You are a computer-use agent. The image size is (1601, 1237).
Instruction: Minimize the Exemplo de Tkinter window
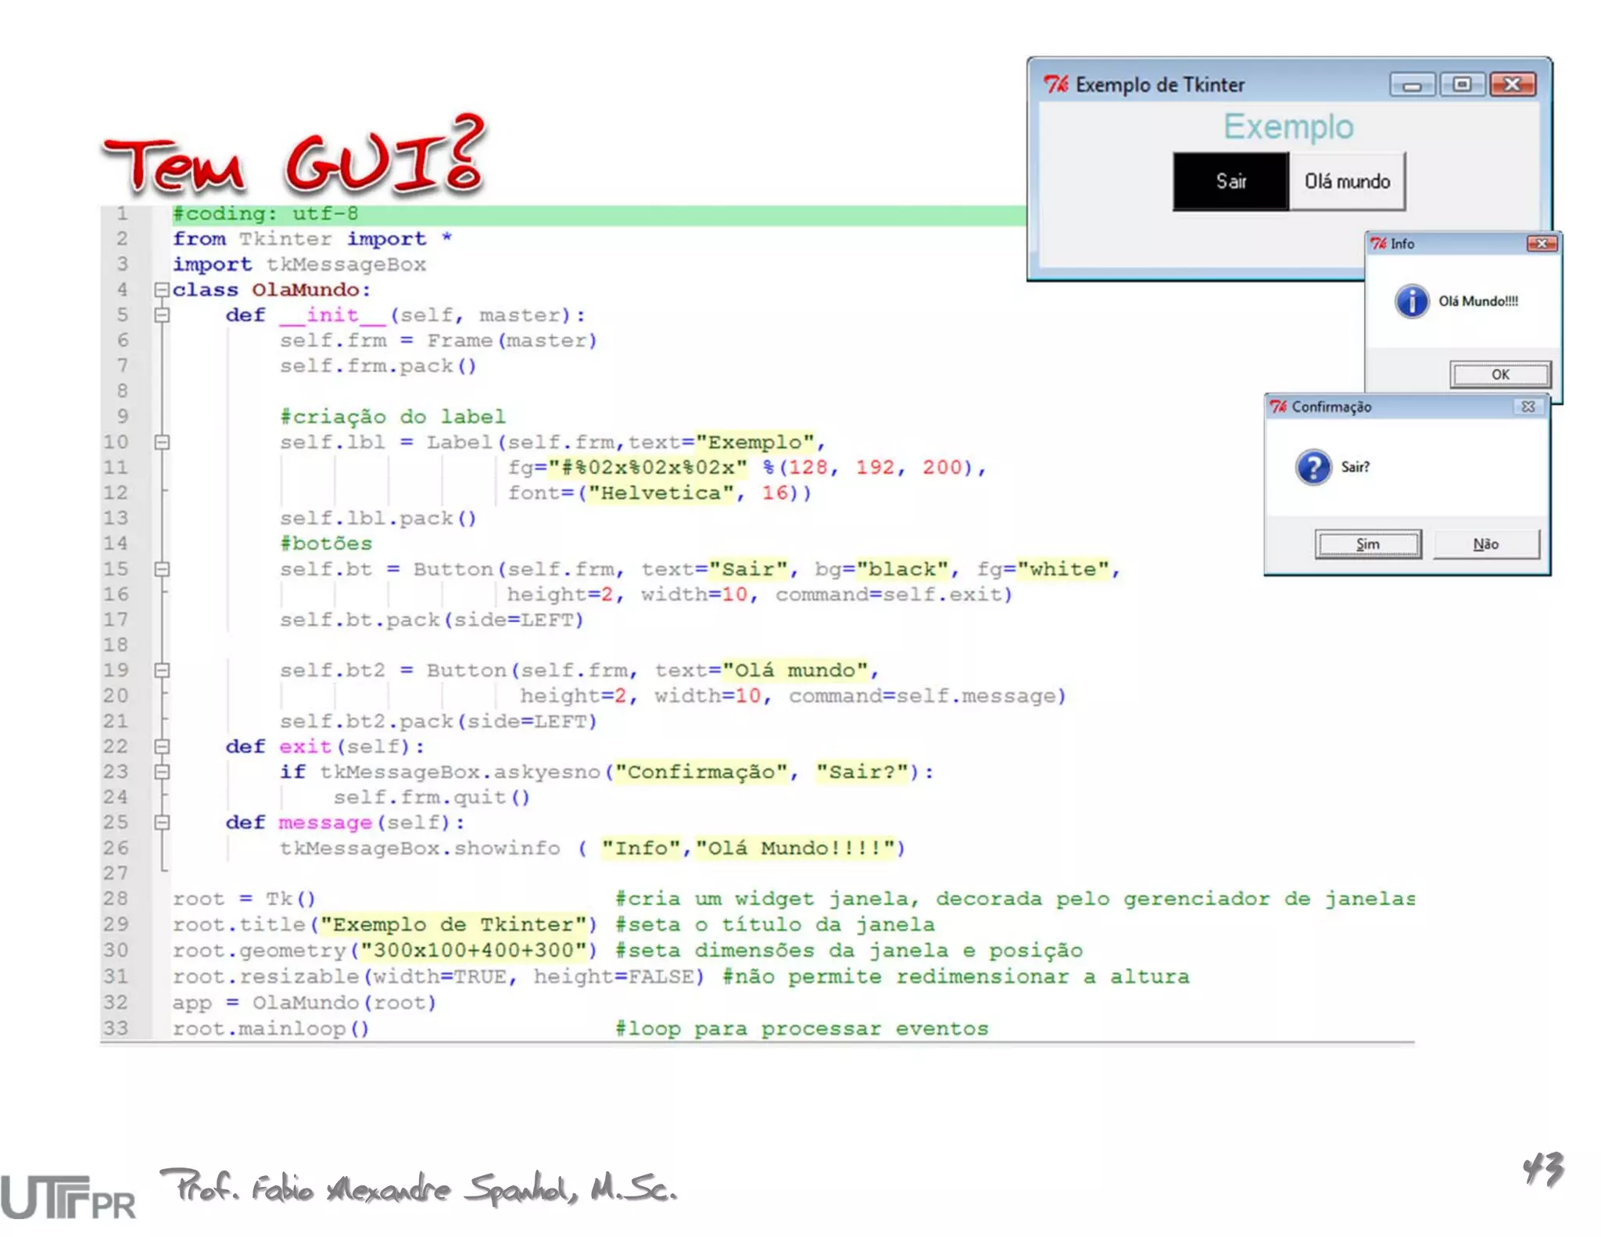pos(1412,84)
